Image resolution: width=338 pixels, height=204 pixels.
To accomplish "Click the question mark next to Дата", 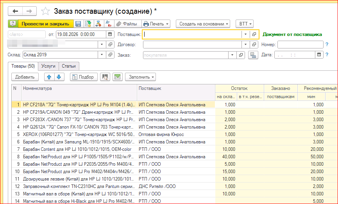I will pos(327,55).
